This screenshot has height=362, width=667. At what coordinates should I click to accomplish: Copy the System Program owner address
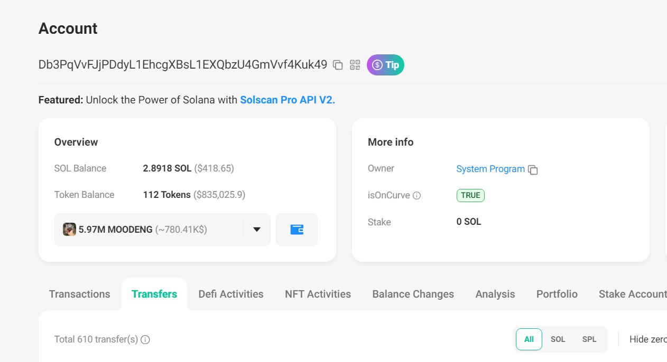tap(533, 170)
